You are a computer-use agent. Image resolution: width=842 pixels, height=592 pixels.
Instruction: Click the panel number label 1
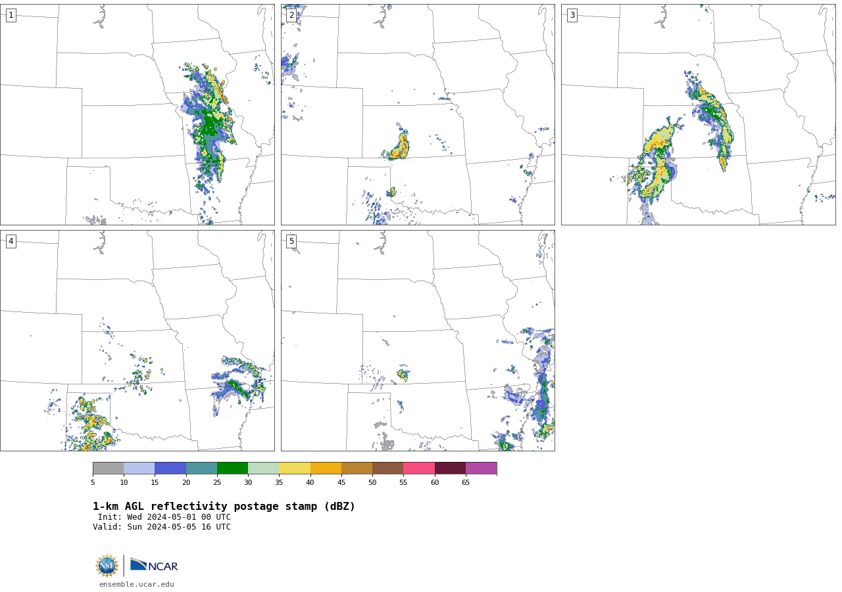pyautogui.click(x=11, y=15)
